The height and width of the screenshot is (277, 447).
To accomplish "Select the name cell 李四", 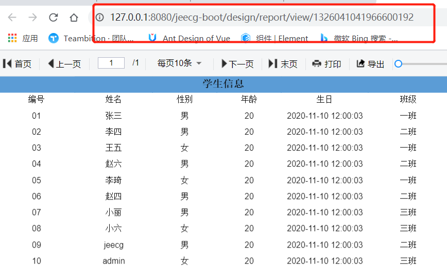I will click(113, 132).
